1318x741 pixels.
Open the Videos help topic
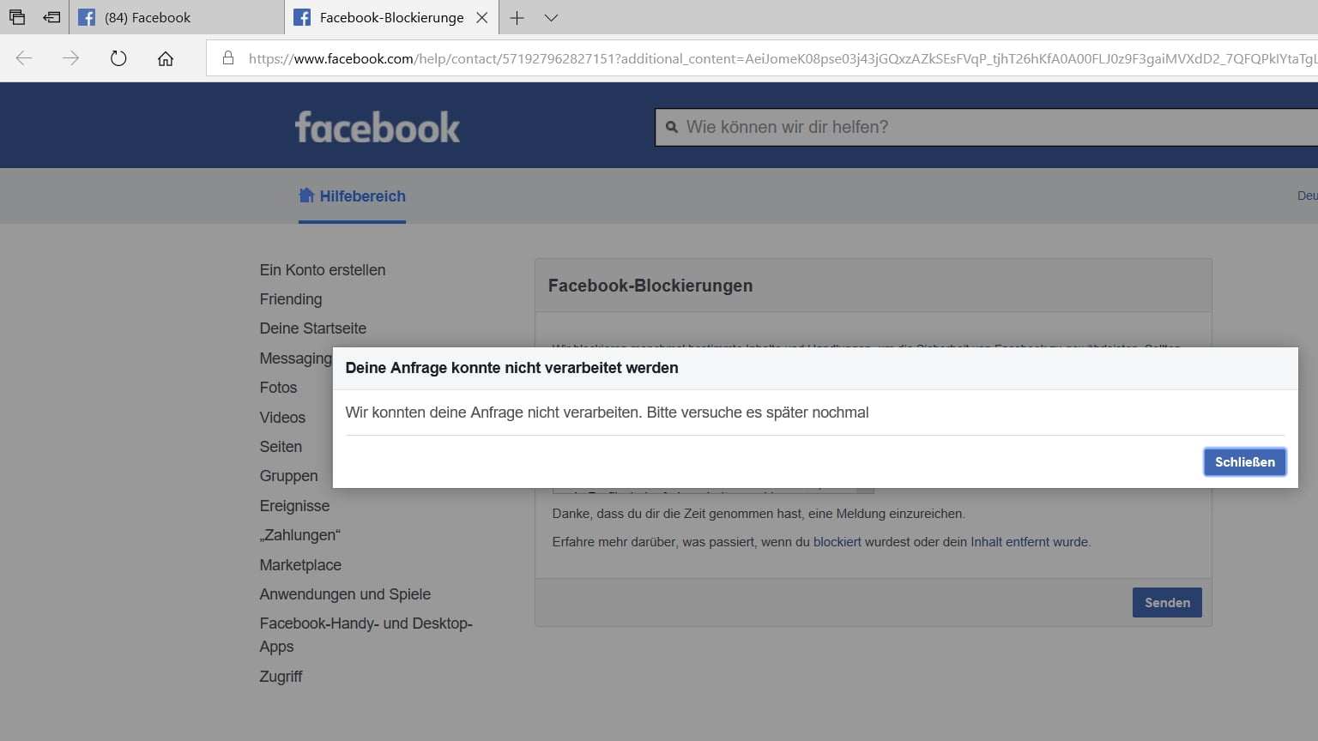[282, 418]
